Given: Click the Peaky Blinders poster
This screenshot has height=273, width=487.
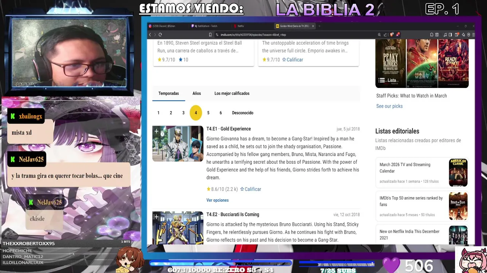Looking at the screenshot, I should click(391, 63).
